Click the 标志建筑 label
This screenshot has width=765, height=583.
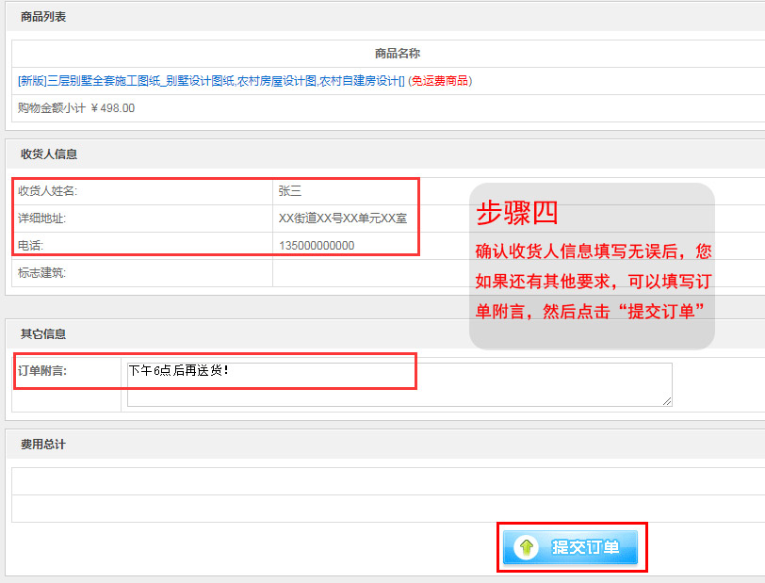pyautogui.click(x=42, y=273)
